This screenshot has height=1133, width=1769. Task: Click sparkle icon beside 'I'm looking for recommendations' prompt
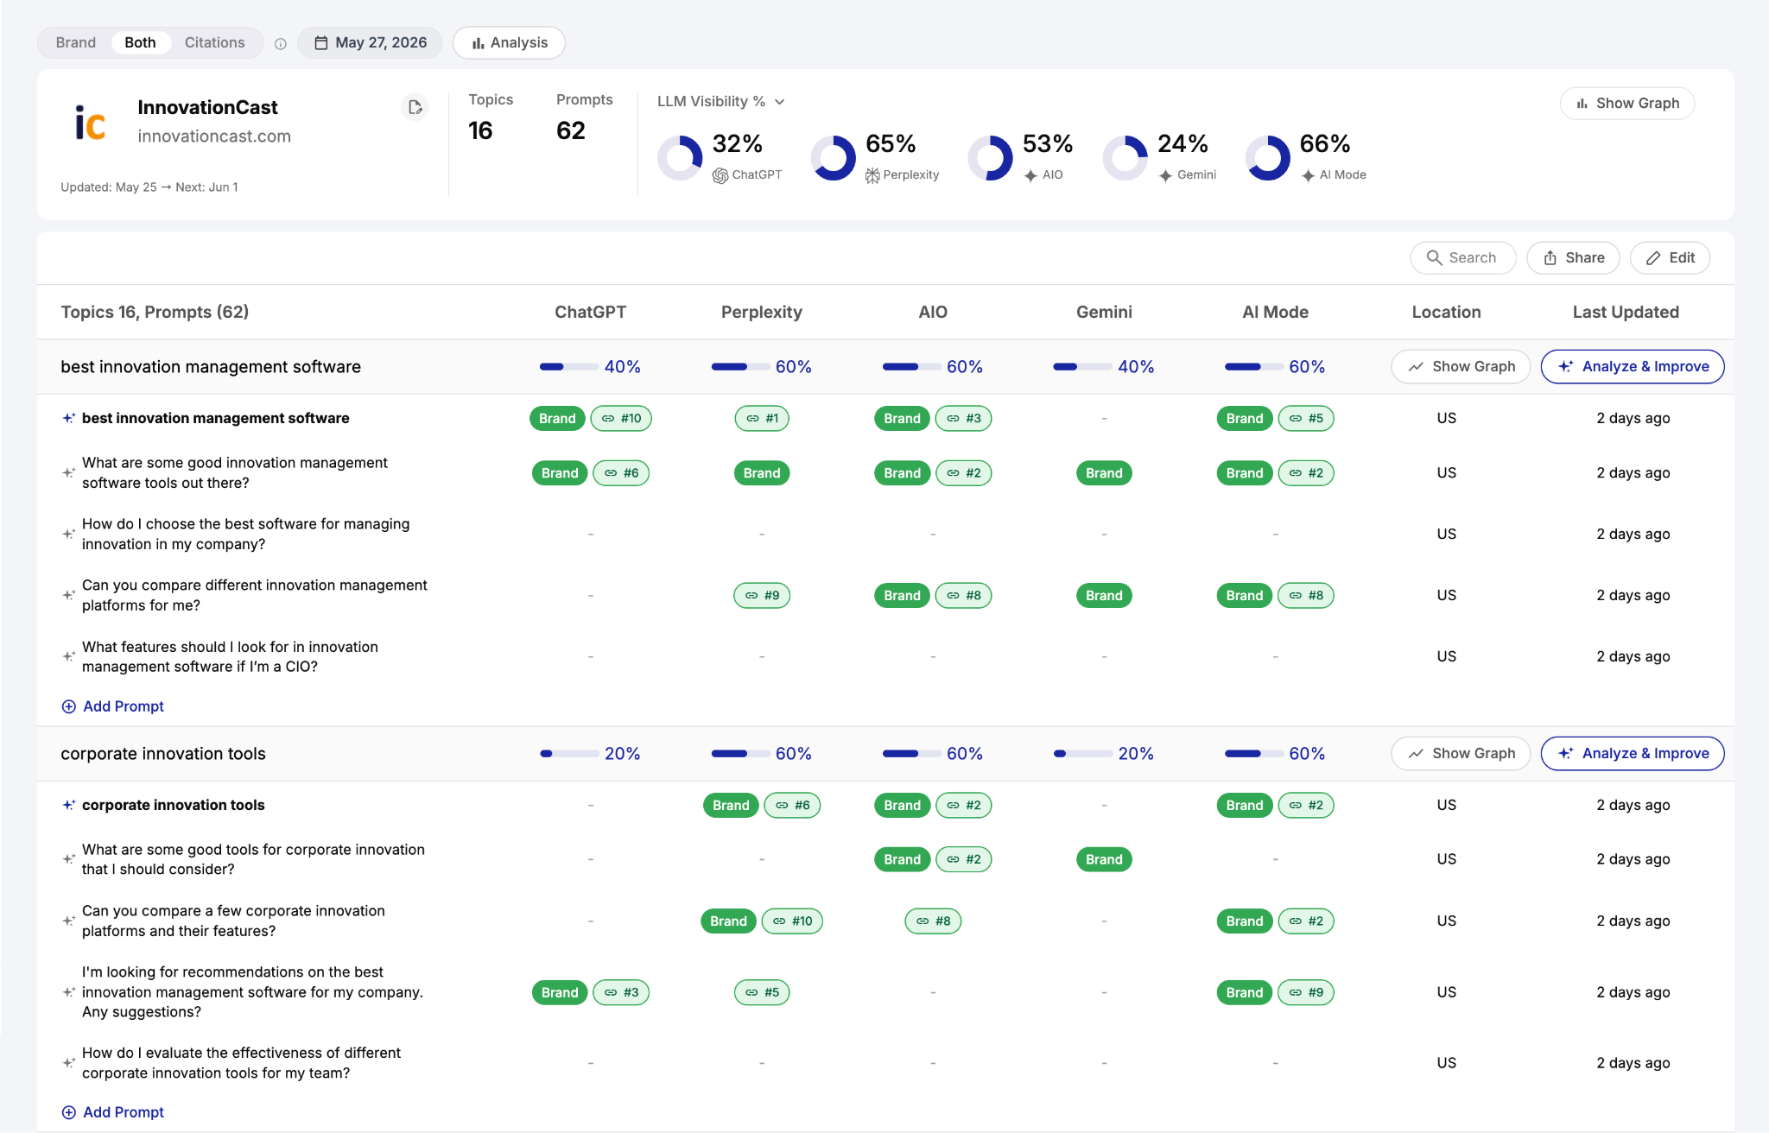(x=68, y=992)
